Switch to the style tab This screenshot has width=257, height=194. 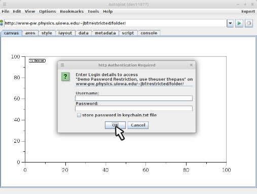coord(47,33)
